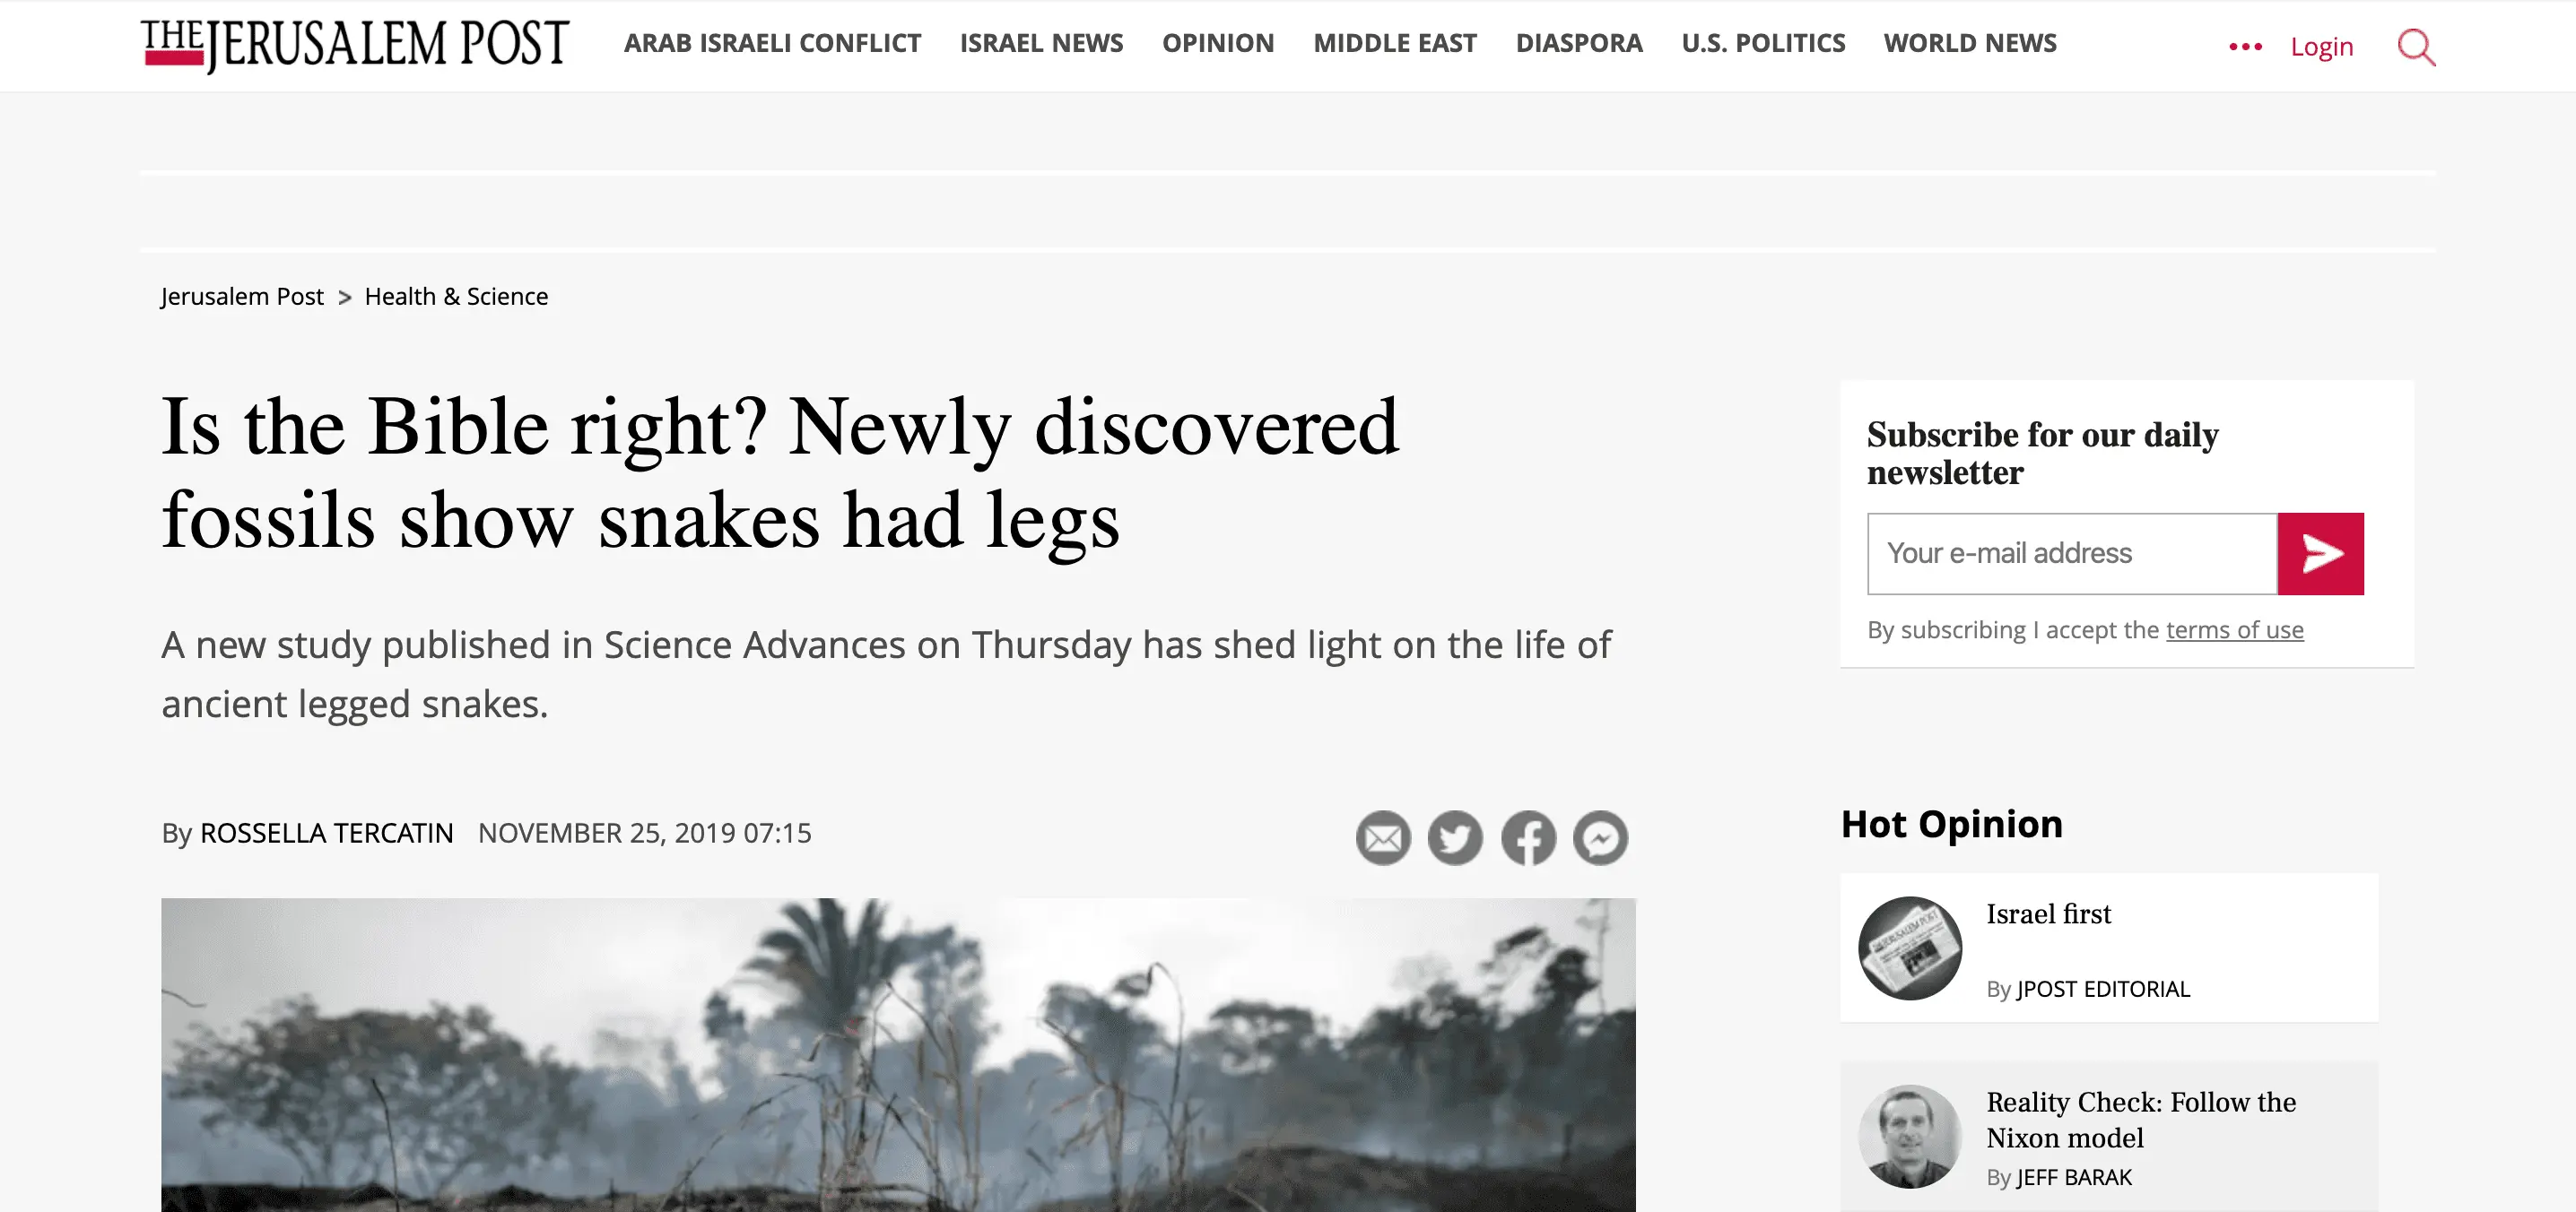The image size is (2576, 1212).
Task: Go to Israel News section
Action: point(1041,44)
